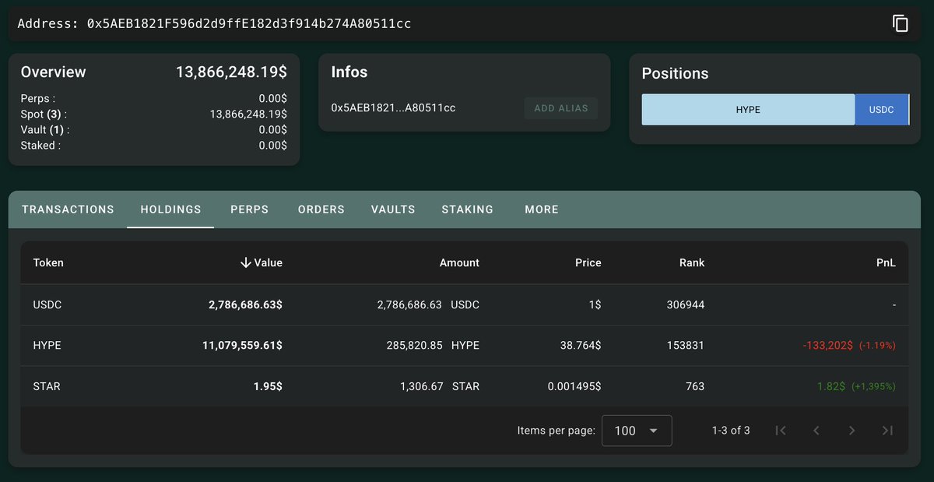
Task: Click the sort arrow beside Value header
Action: click(246, 263)
